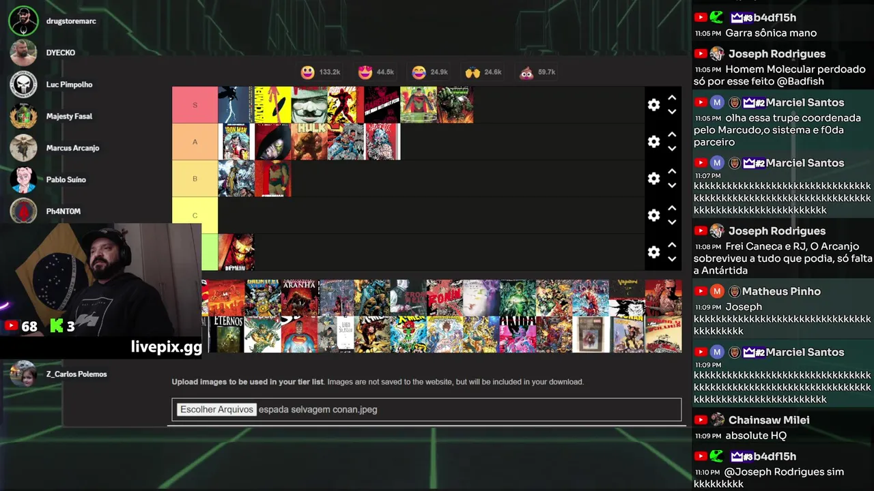
Task: Click the smiling face reaction 133.2k
Action: [320, 72]
